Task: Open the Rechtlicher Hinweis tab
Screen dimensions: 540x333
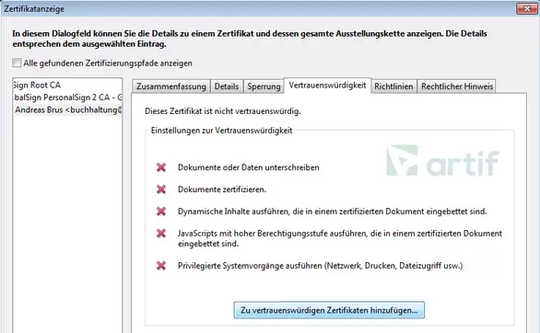Action: tap(457, 86)
